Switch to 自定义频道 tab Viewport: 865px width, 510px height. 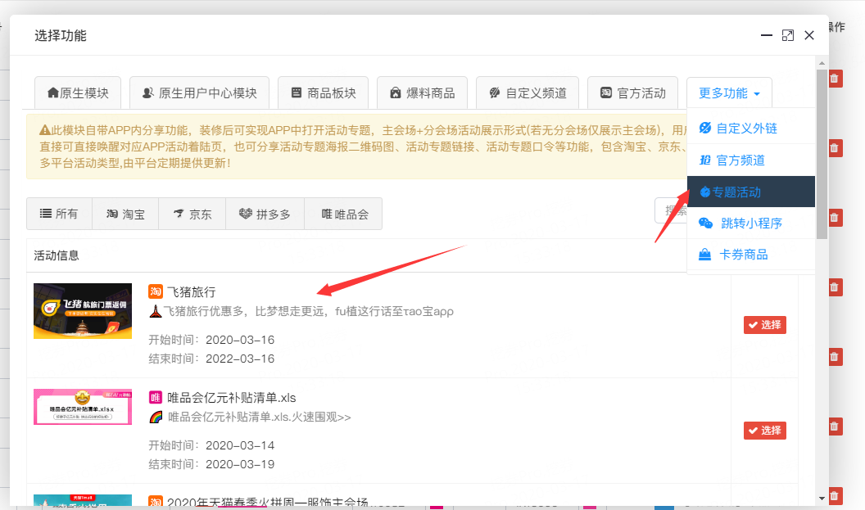[x=528, y=93]
